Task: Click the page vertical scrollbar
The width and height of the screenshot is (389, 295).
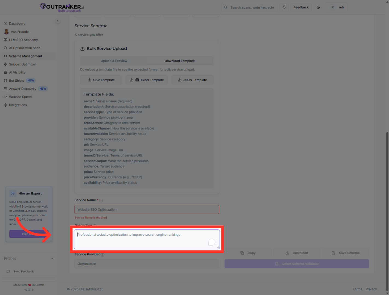Action: 387,212
